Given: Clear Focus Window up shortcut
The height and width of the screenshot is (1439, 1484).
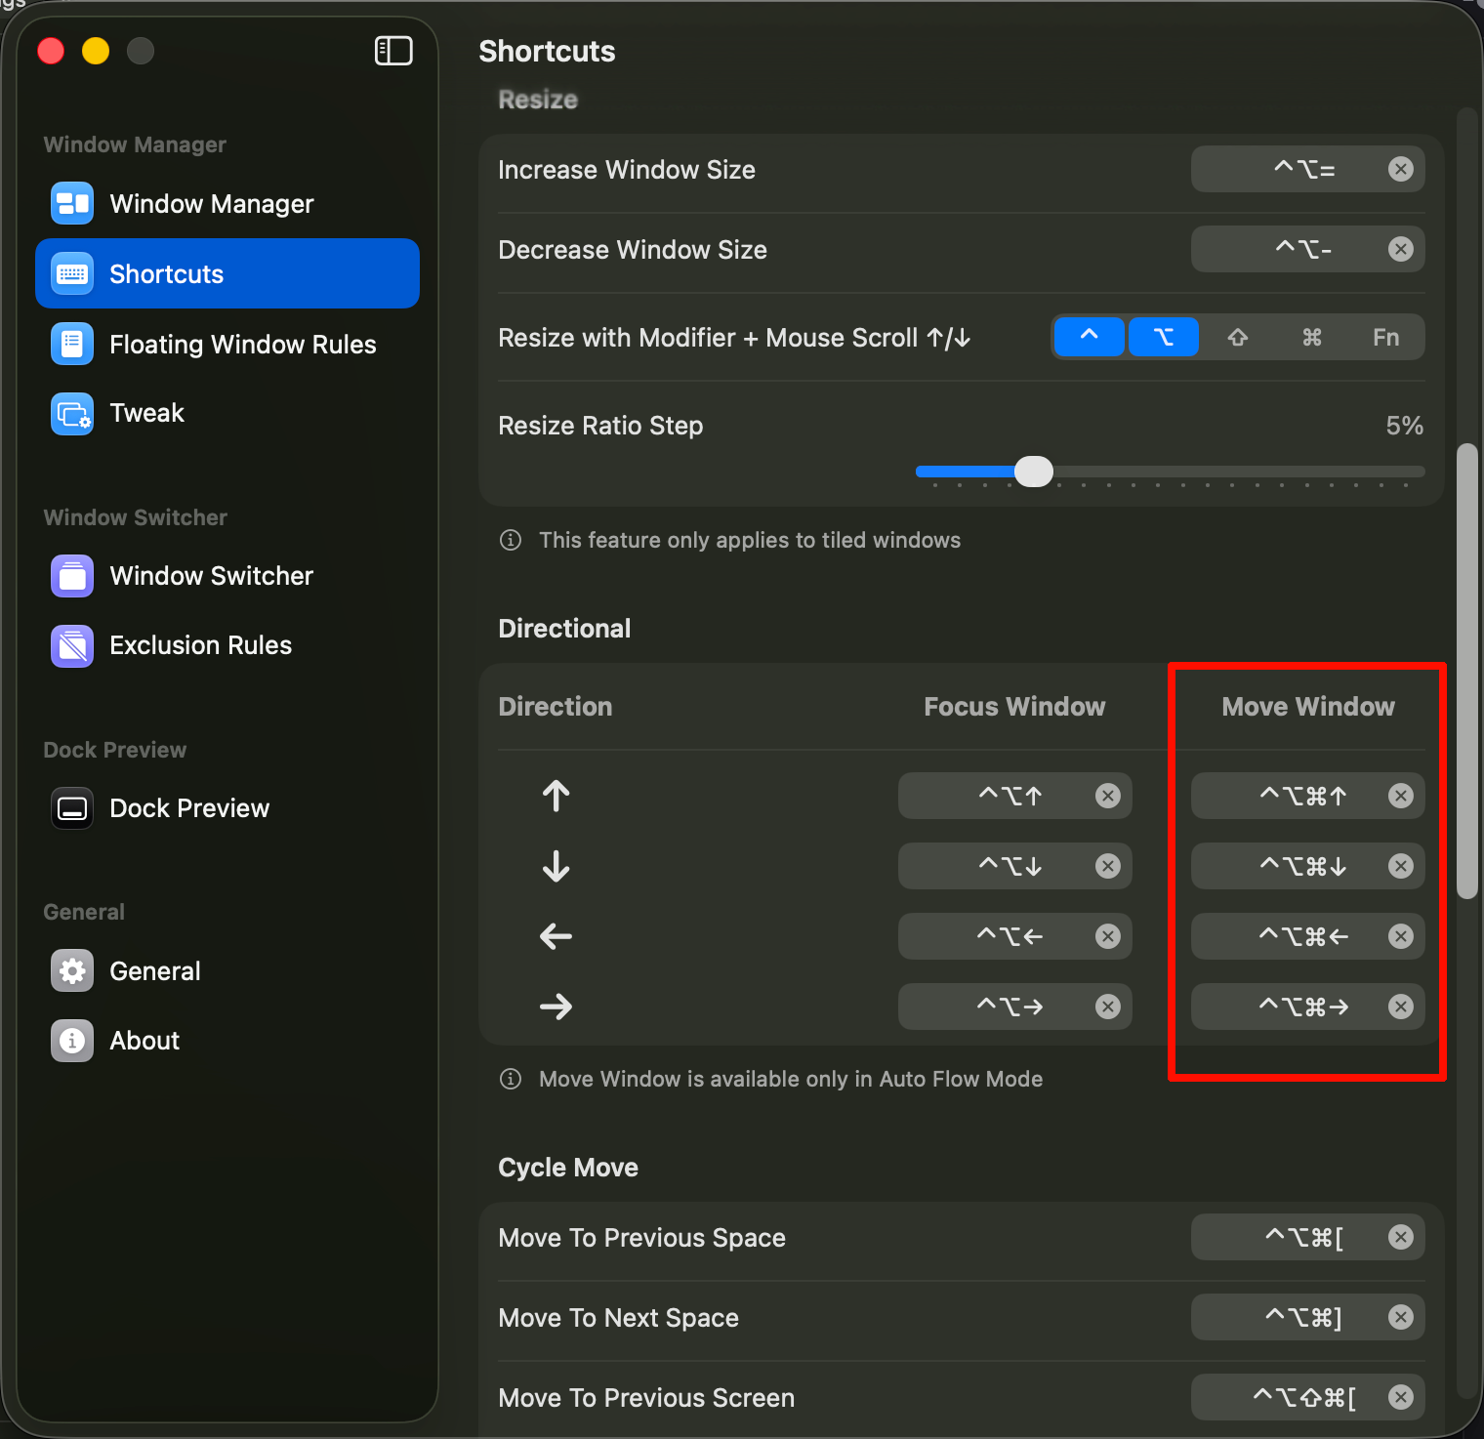Looking at the screenshot, I should tap(1108, 796).
